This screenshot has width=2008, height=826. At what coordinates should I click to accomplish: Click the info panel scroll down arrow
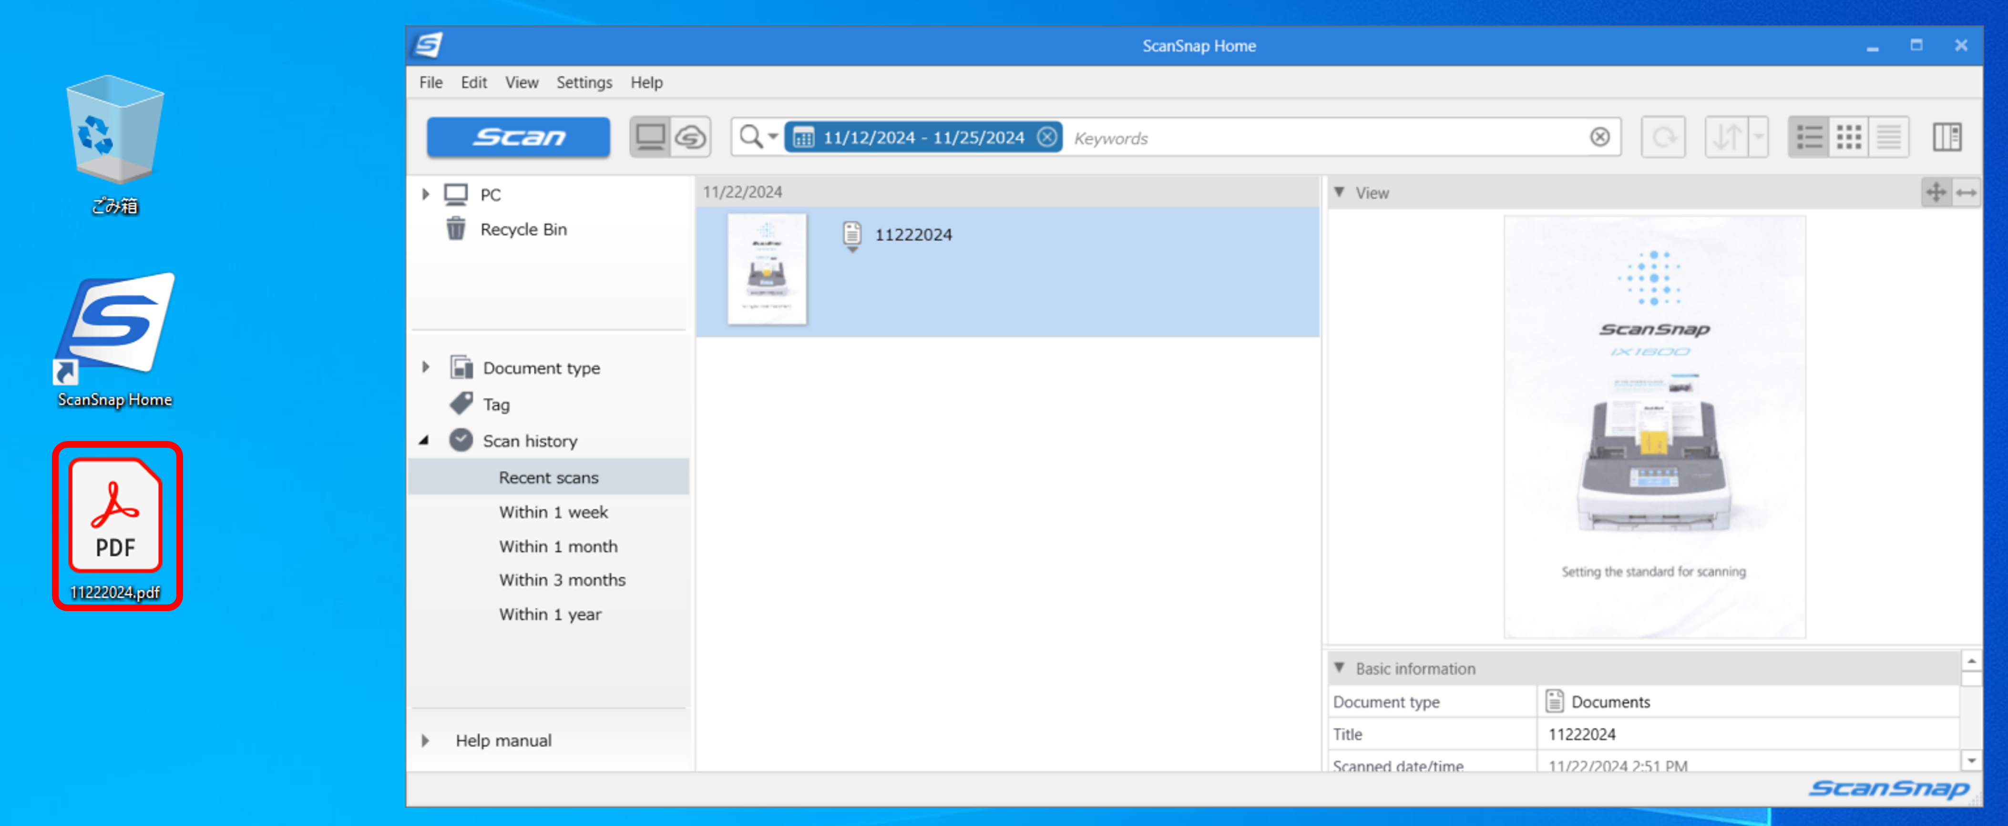point(1971,760)
